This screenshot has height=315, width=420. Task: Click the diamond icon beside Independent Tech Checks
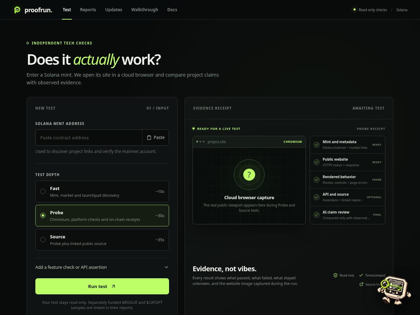coord(28,43)
